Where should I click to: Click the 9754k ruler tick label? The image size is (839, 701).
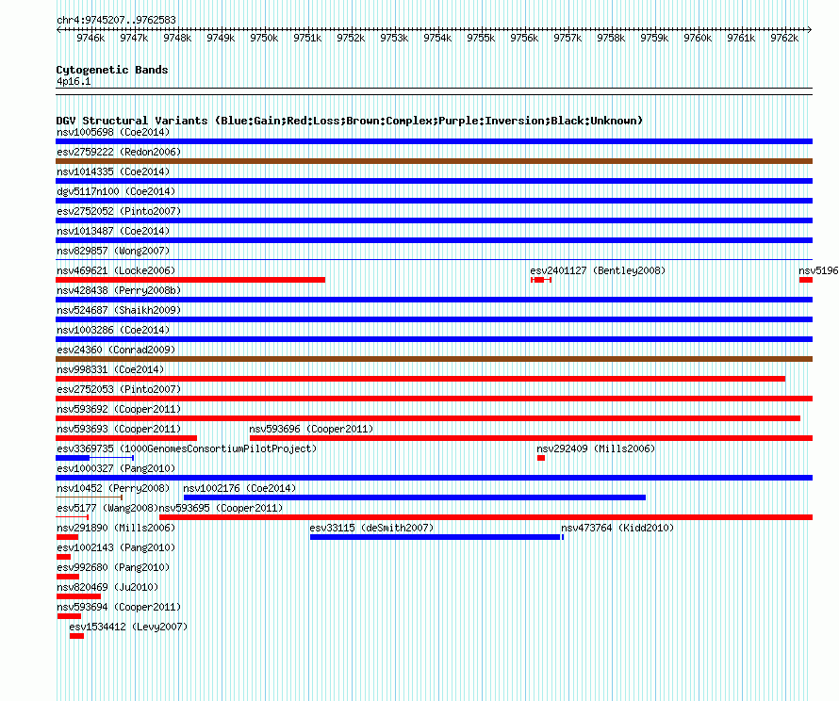tap(437, 38)
